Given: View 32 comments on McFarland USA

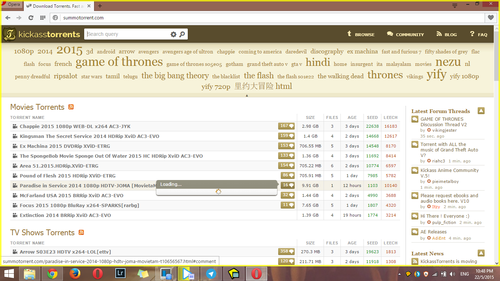Looking at the screenshot, I should (x=288, y=195).
